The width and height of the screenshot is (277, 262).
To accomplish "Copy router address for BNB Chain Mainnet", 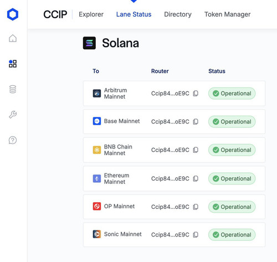I will click(196, 150).
